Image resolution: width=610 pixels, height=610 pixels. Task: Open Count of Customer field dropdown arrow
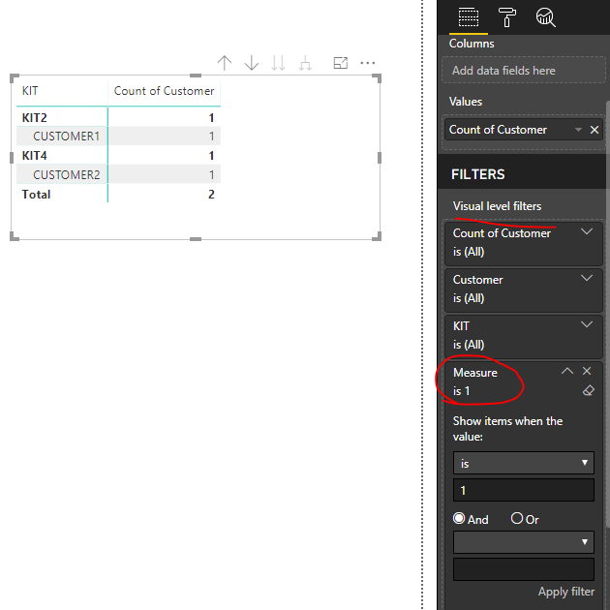tap(578, 130)
